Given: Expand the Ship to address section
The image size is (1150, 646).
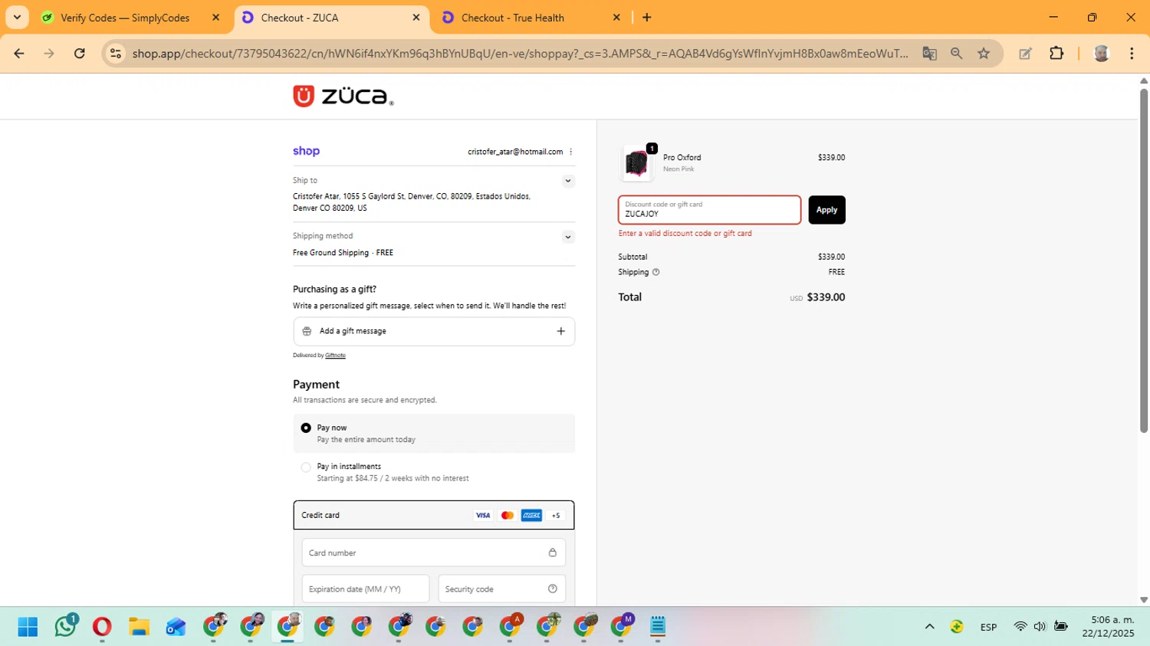Looking at the screenshot, I should (568, 182).
